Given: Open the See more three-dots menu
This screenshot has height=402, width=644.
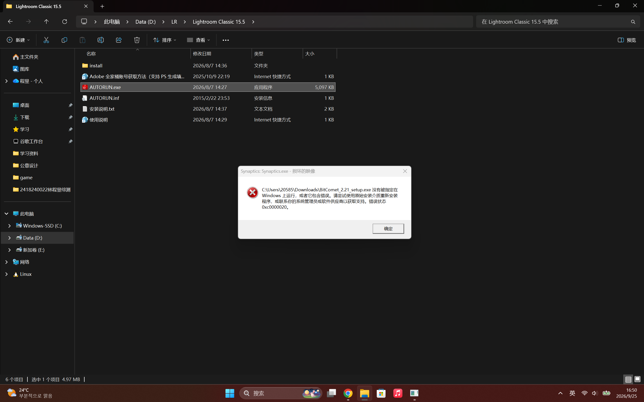Looking at the screenshot, I should point(226,40).
